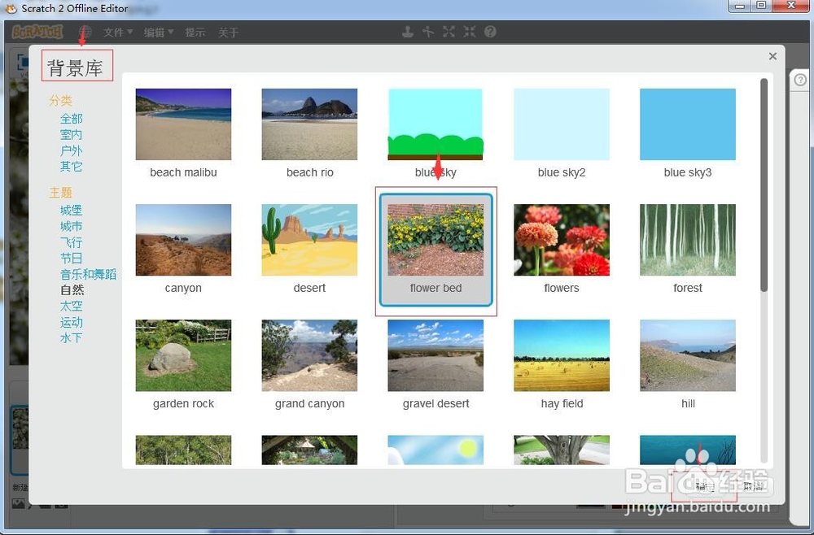Select the 水下 theme
This screenshot has width=814, height=535.
(71, 338)
